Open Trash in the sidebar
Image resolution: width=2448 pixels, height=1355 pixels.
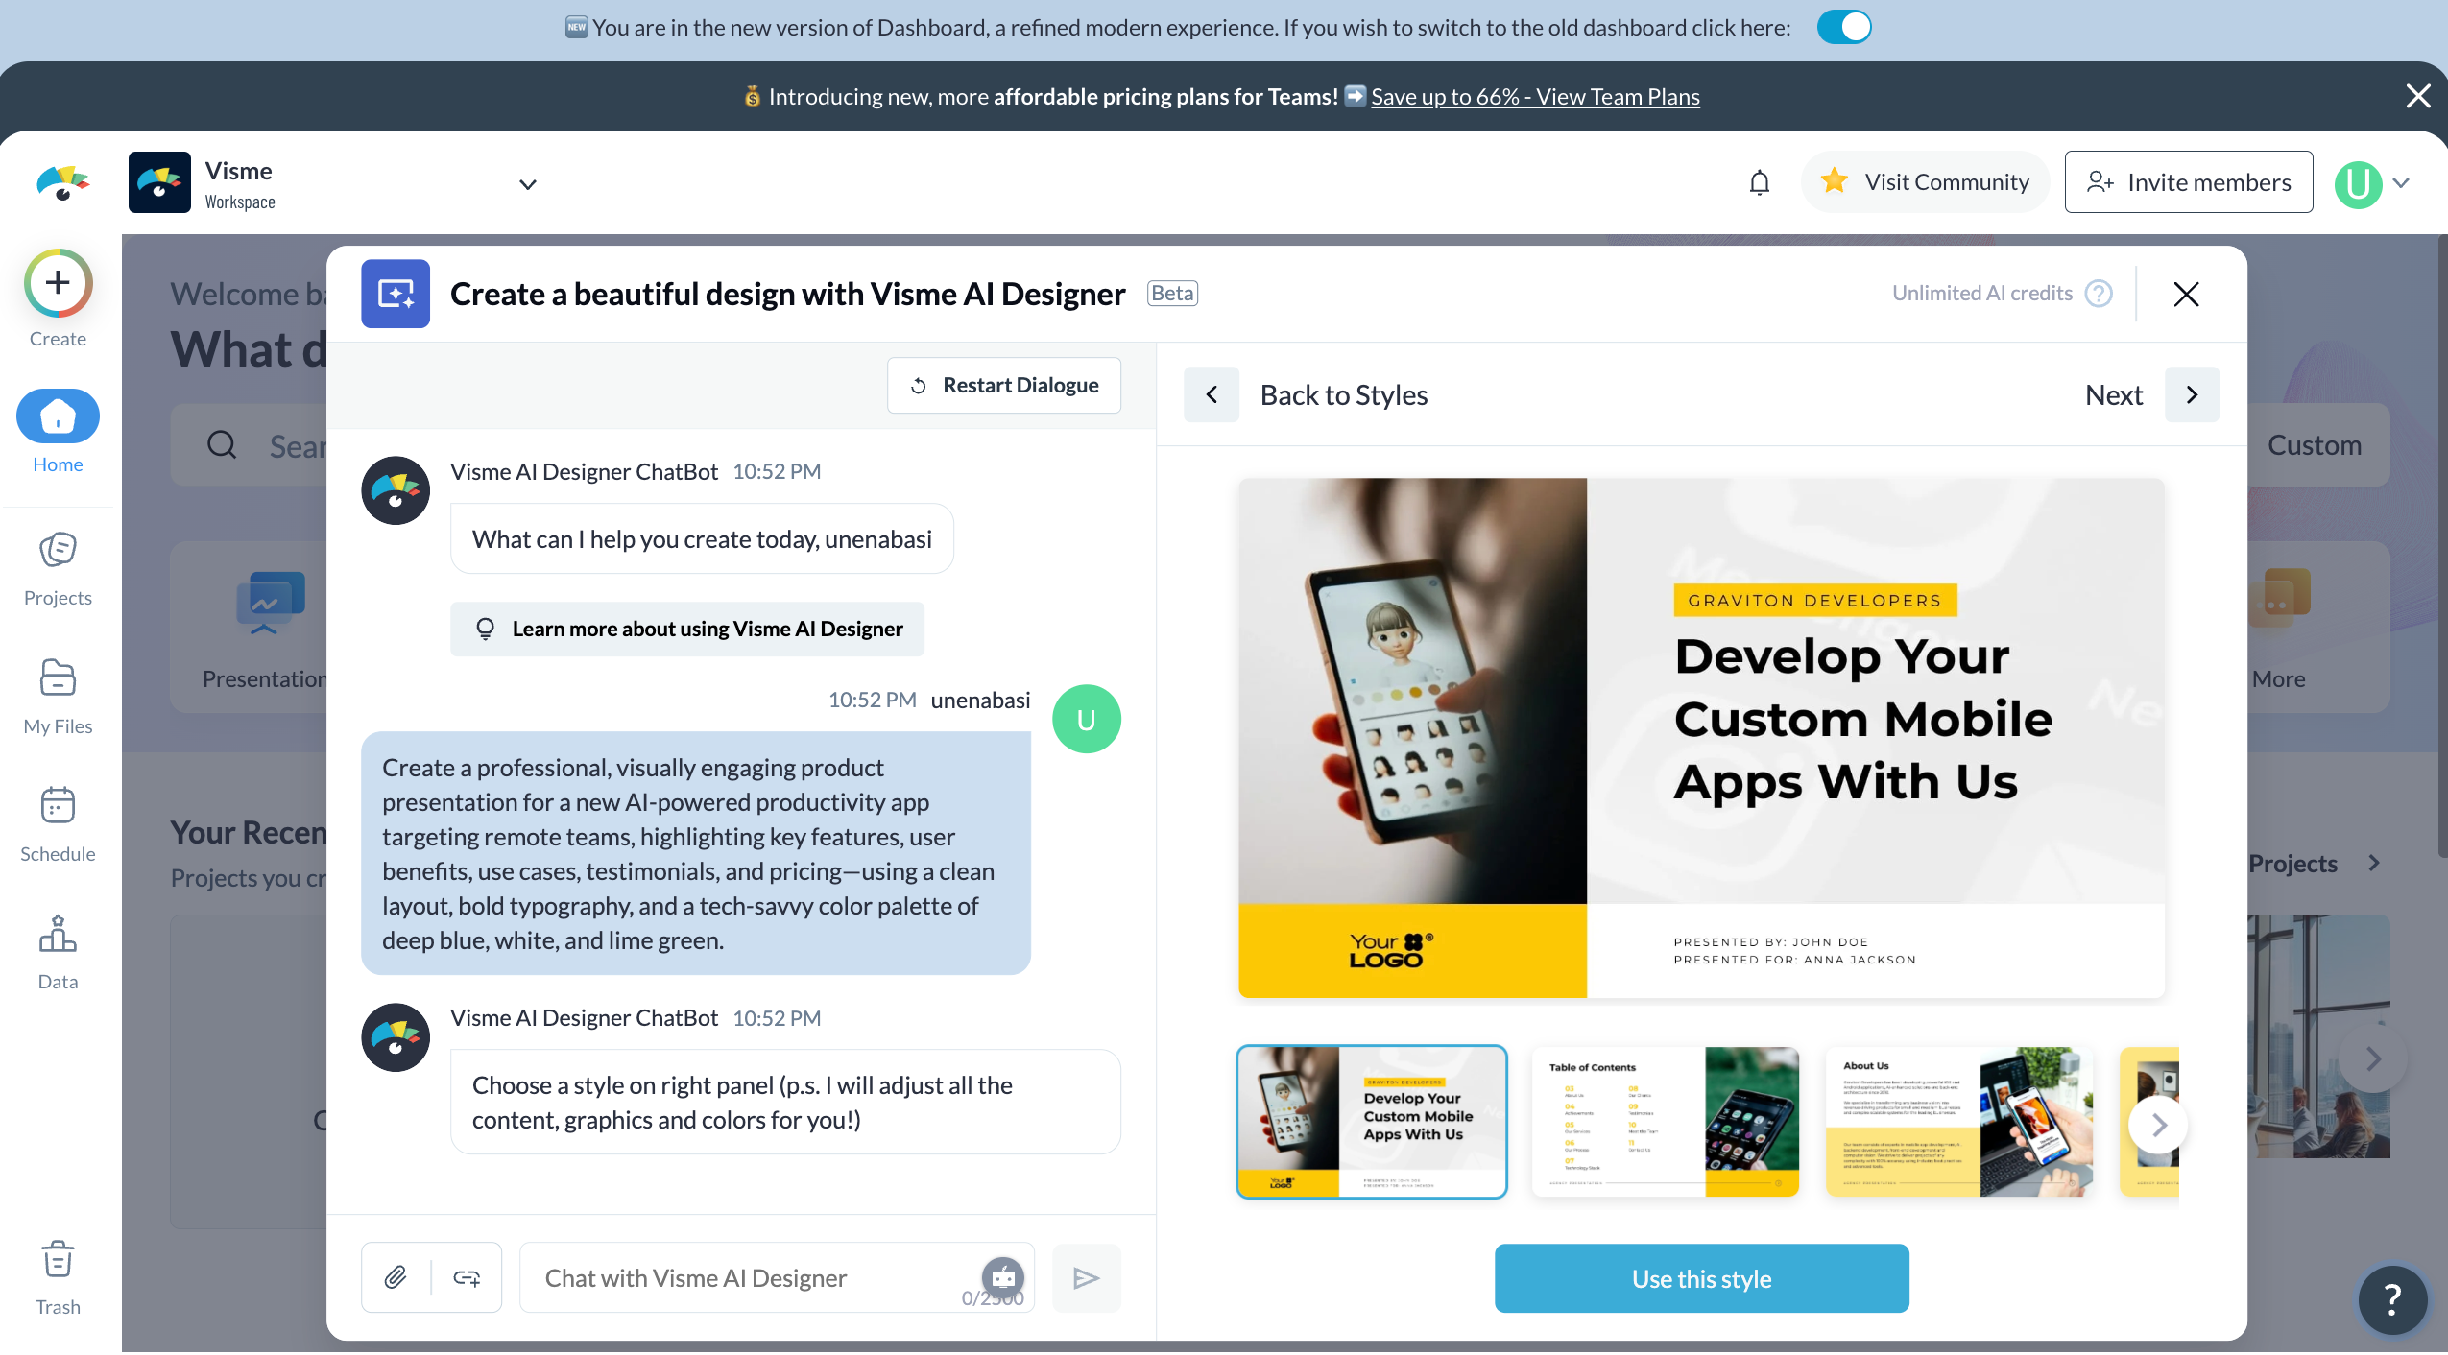click(x=58, y=1277)
